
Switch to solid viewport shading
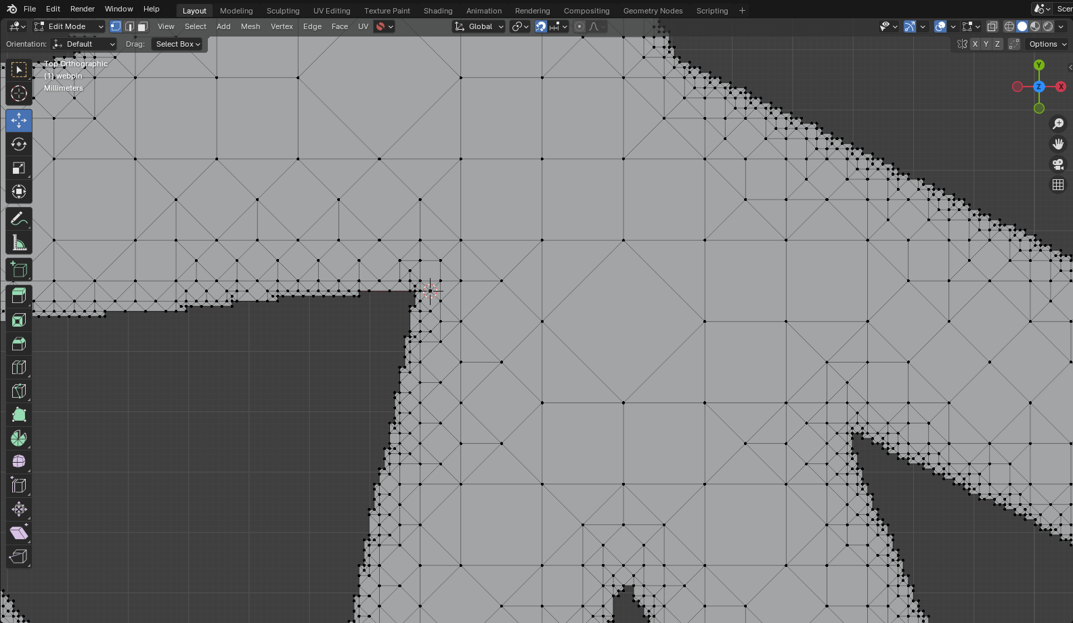point(1022,26)
